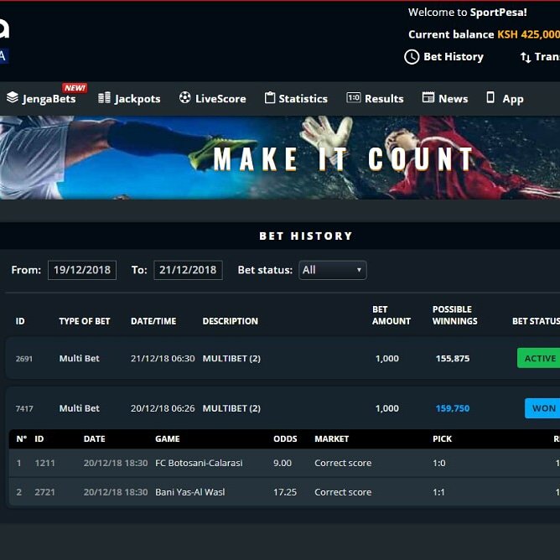The width and height of the screenshot is (560, 560).
Task: Expand bet 2691 row
Action: [x=283, y=358]
